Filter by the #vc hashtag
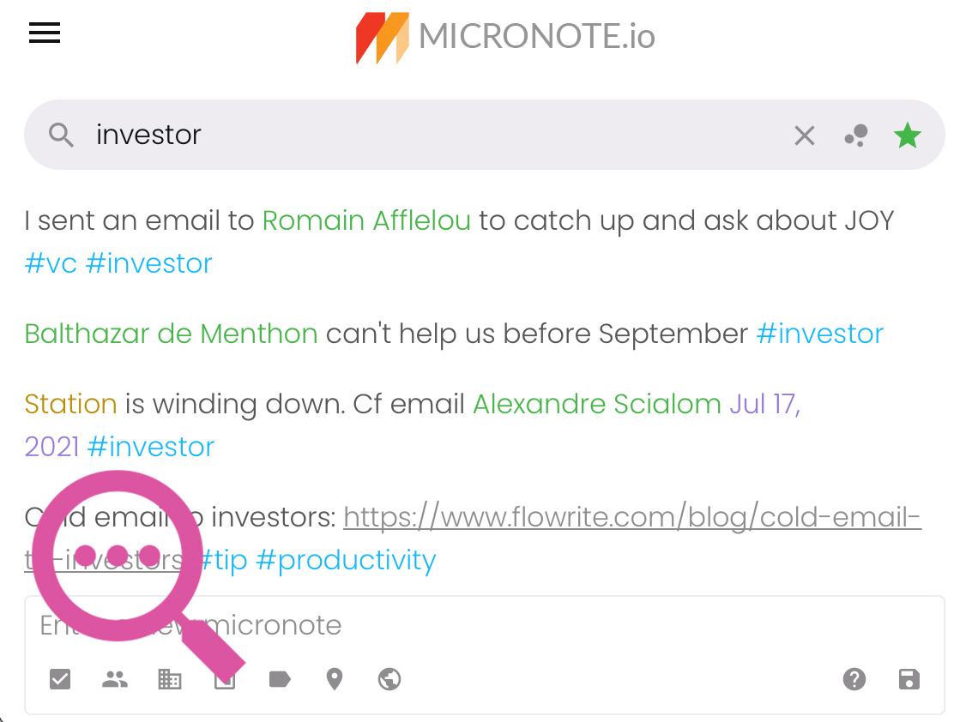The width and height of the screenshot is (978, 722). (x=51, y=264)
